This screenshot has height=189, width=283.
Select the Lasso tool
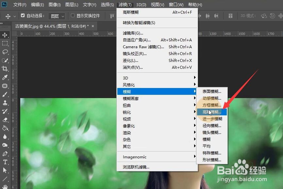coord(5,52)
